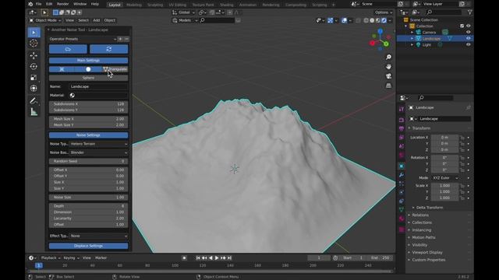Open the Operator Presets dropdown
The image size is (499, 280).
pyautogui.click(x=83, y=39)
